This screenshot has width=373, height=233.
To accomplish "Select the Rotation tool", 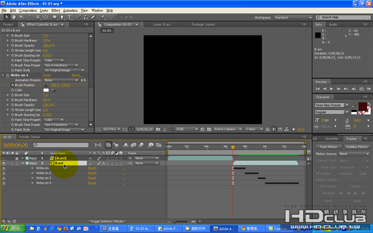I will pos(31,17).
